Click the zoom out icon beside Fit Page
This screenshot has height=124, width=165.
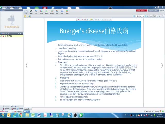point(134,16)
